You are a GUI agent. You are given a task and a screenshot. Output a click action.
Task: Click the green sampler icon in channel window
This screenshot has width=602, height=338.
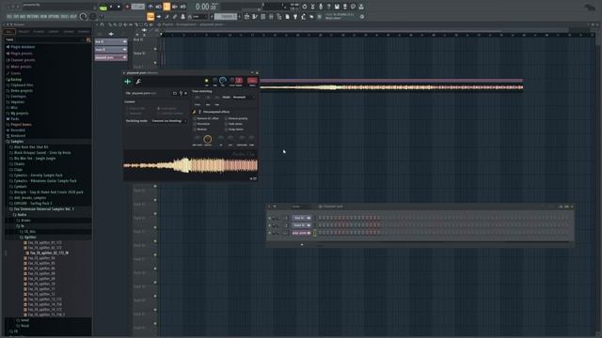128,82
